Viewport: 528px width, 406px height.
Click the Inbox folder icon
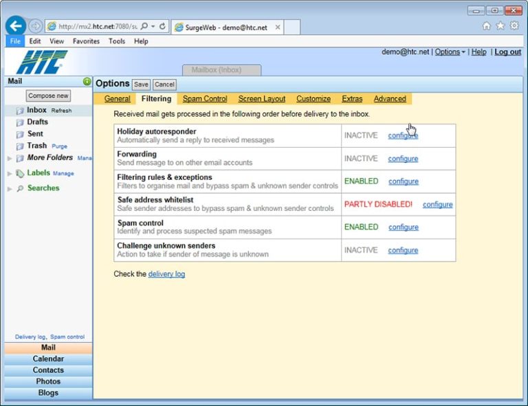point(20,111)
